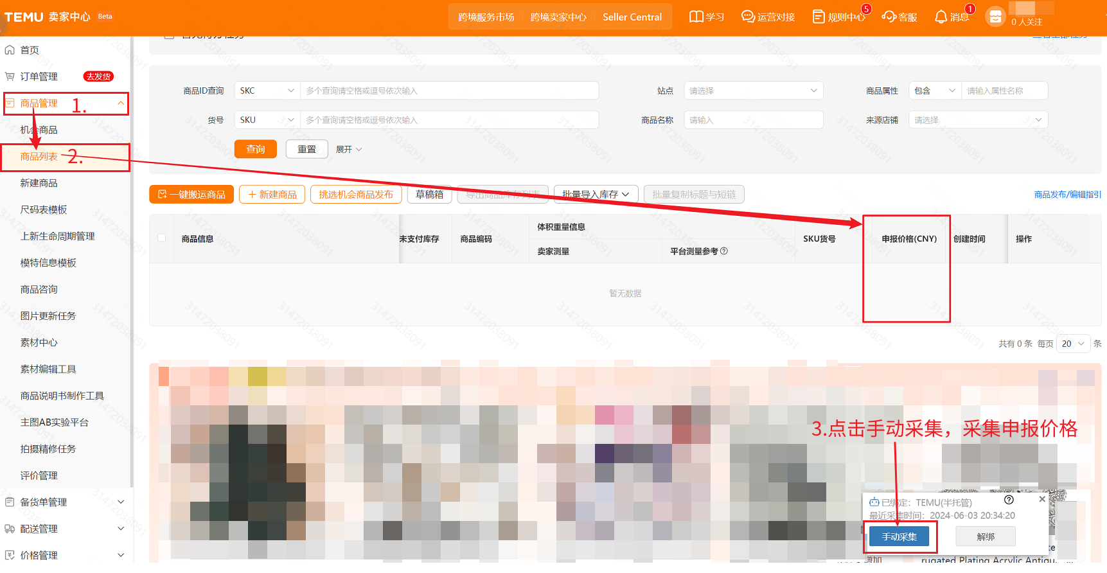
Task: Open 商品说明书制作工具 in the sidebar
Action: pos(62,396)
